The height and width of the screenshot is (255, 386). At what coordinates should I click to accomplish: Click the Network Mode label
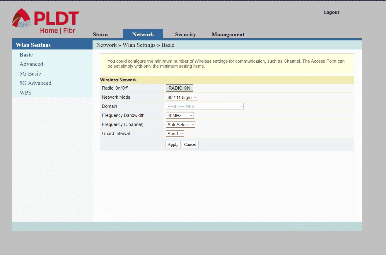(116, 97)
